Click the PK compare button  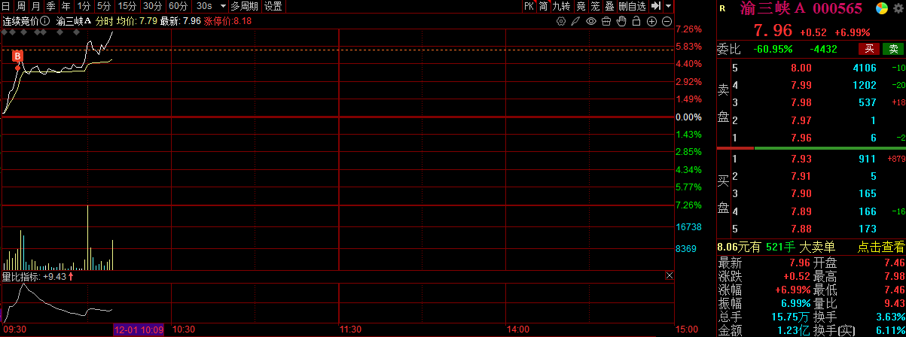[529, 6]
